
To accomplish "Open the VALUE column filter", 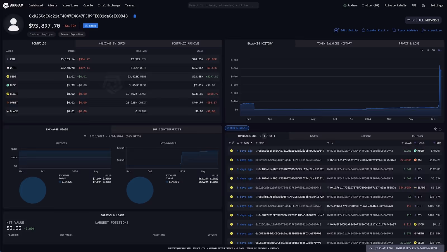I will click(x=403, y=143).
